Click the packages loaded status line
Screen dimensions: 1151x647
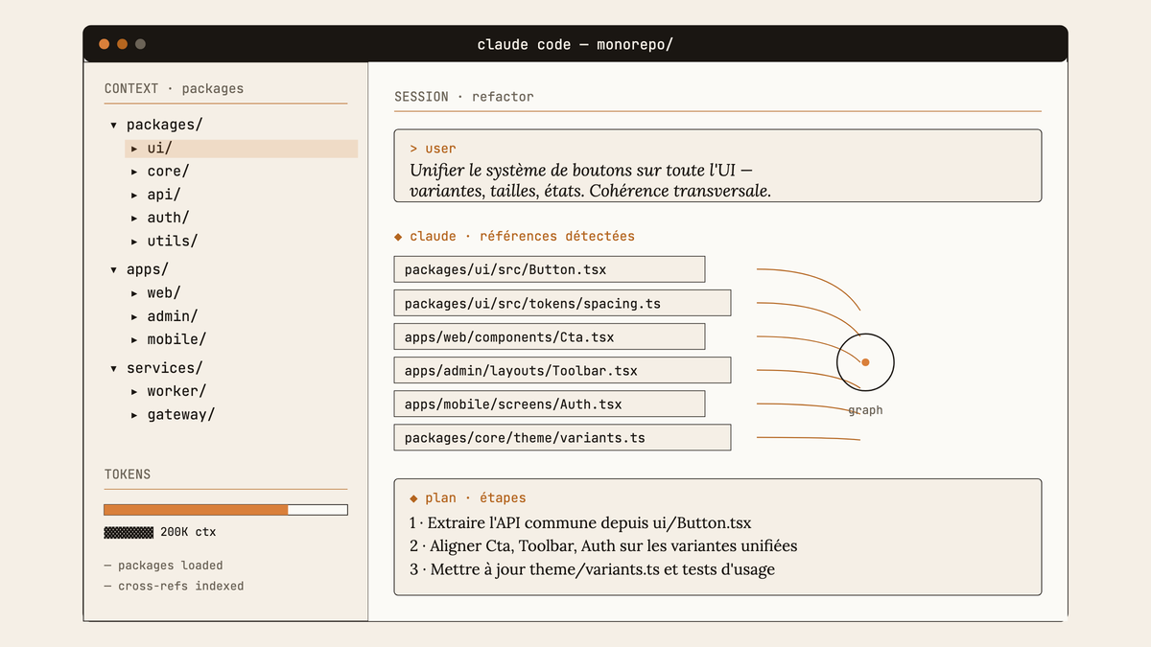[163, 566]
